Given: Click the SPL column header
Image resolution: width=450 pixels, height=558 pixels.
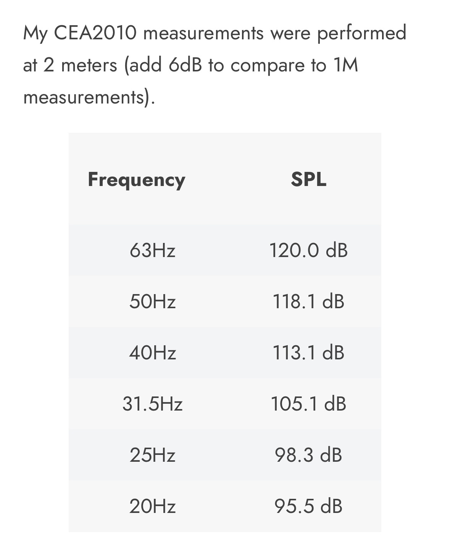Looking at the screenshot, I should click(x=308, y=179).
